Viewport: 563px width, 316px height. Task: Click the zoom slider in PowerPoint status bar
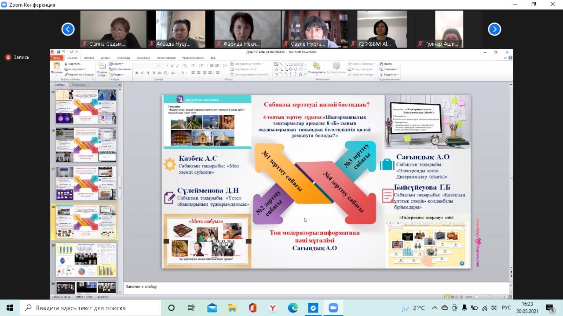(x=490, y=297)
